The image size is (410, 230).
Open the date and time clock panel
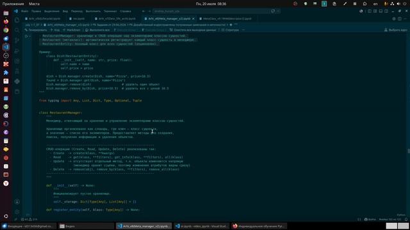(x=211, y=4)
